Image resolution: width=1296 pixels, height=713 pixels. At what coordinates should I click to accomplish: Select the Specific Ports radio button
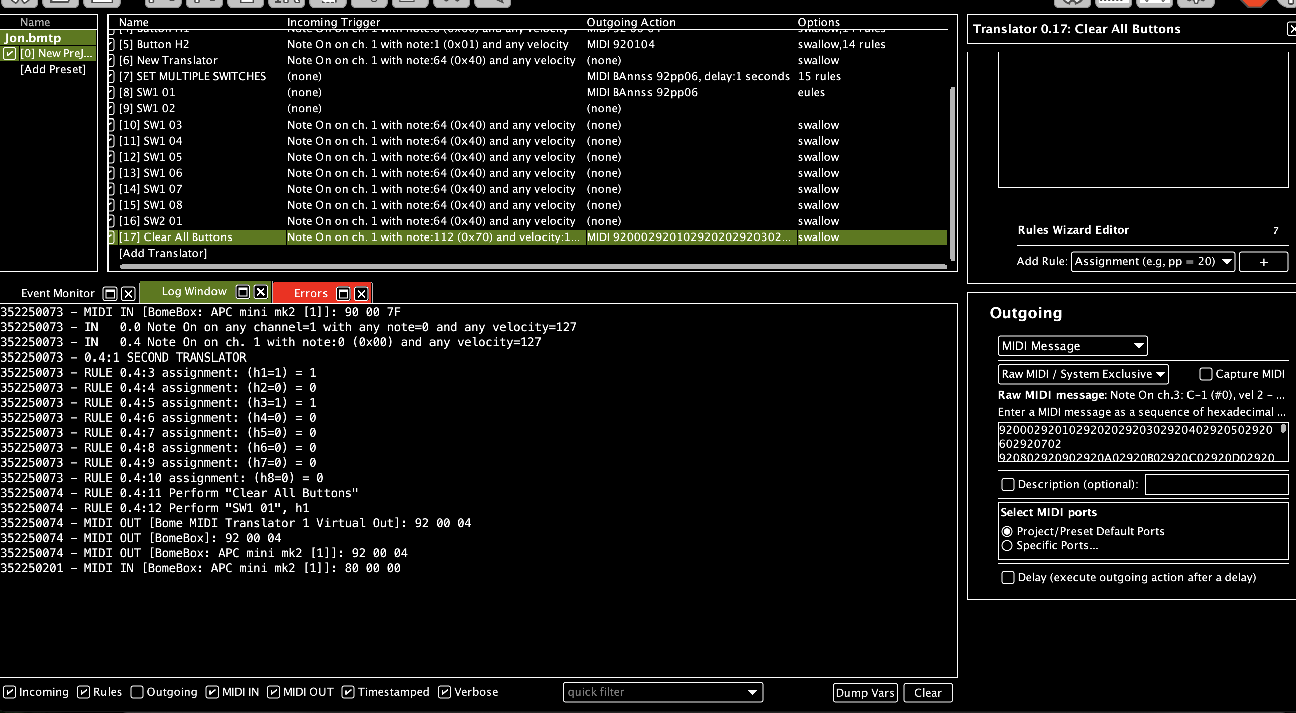tap(1007, 546)
